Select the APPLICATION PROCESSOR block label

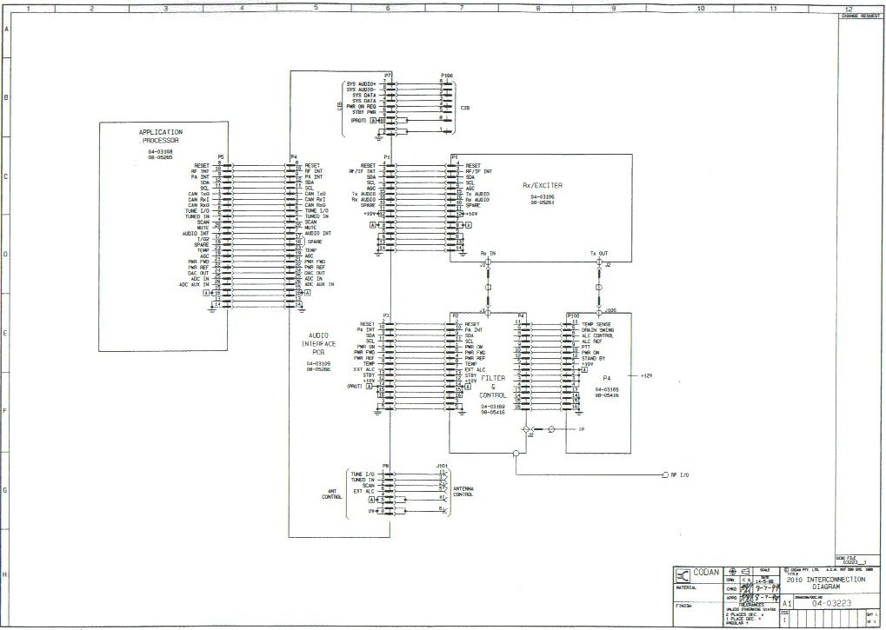[x=160, y=136]
